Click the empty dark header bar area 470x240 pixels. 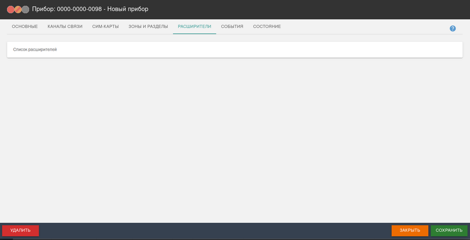tap(313, 9)
